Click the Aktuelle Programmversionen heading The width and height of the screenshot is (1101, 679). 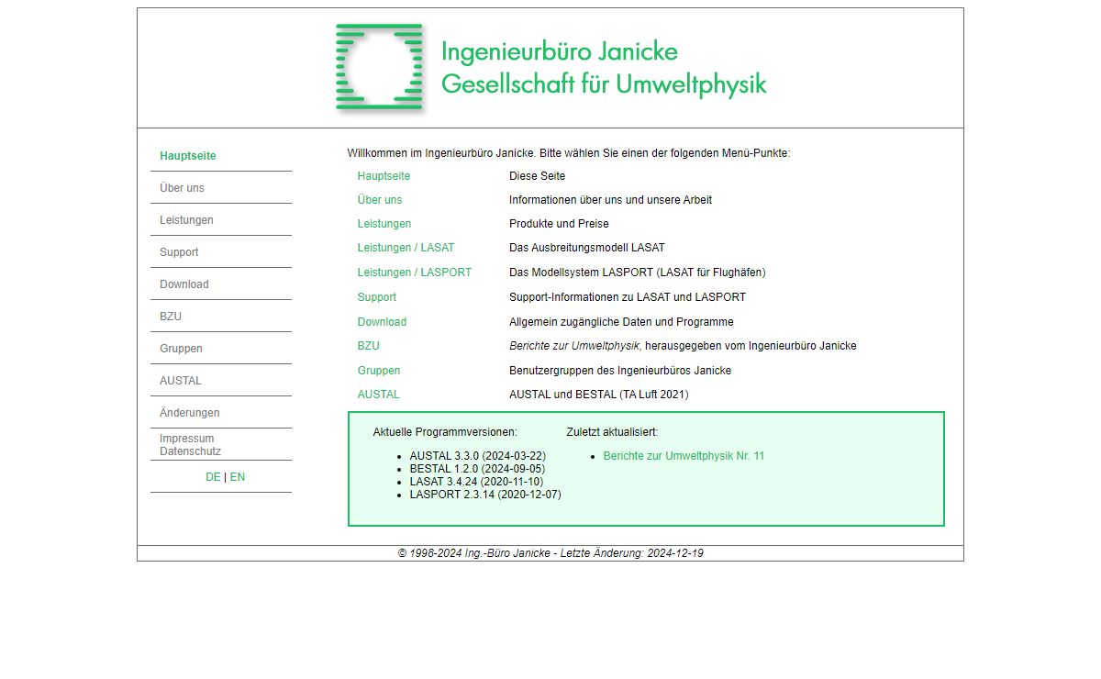point(445,432)
